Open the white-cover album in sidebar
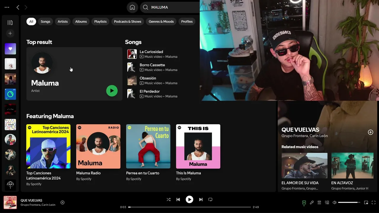The image size is (379, 213). tap(10, 64)
